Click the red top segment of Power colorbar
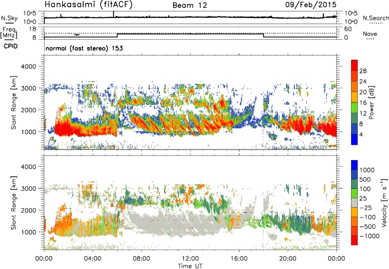389x269 pixels. click(x=354, y=65)
